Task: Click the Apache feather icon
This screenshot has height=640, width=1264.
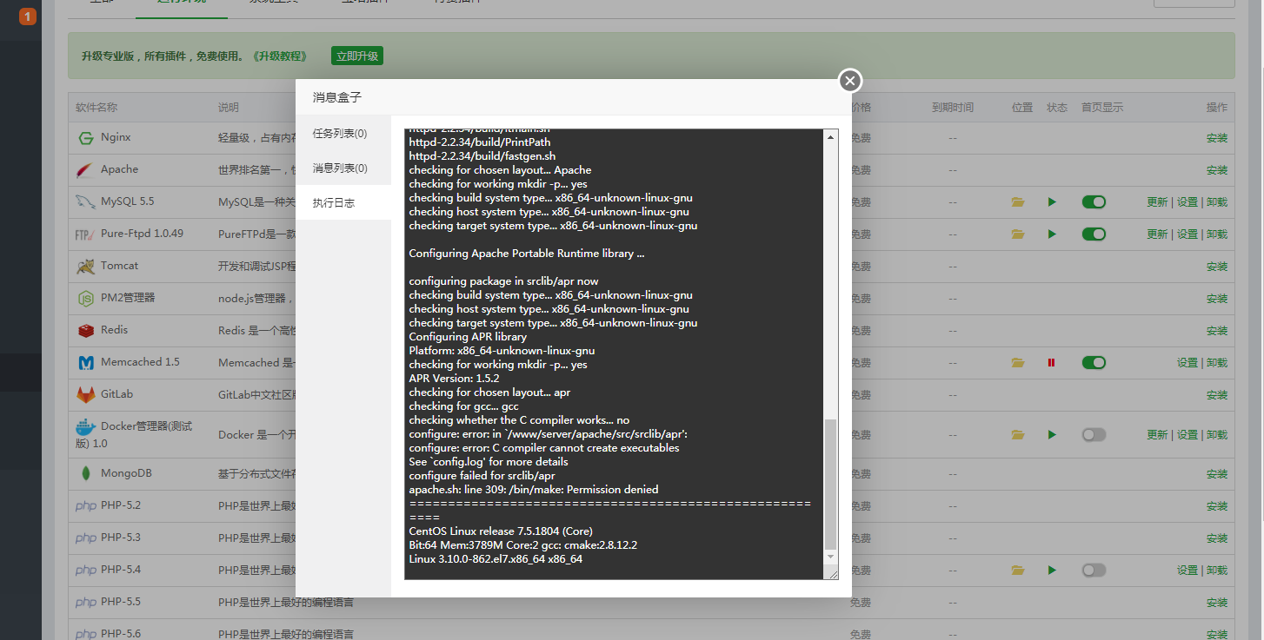Action: click(85, 170)
